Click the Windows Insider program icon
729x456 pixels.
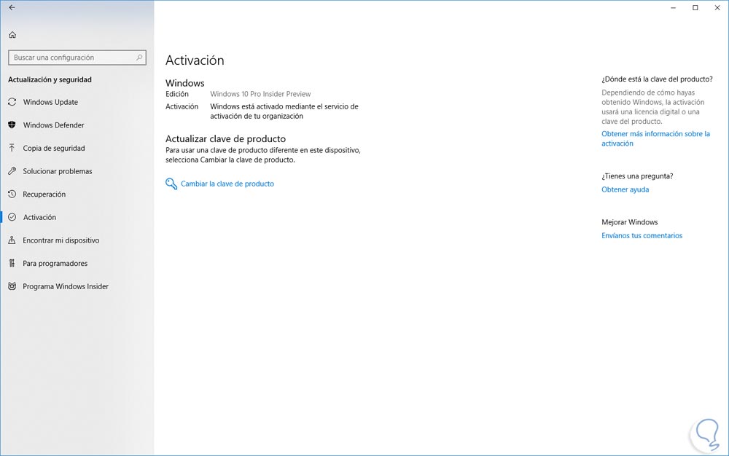[12, 286]
